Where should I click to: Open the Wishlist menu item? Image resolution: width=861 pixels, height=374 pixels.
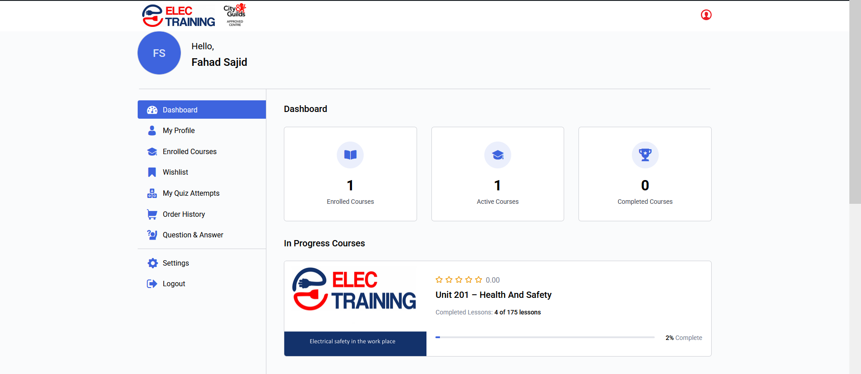(x=175, y=172)
